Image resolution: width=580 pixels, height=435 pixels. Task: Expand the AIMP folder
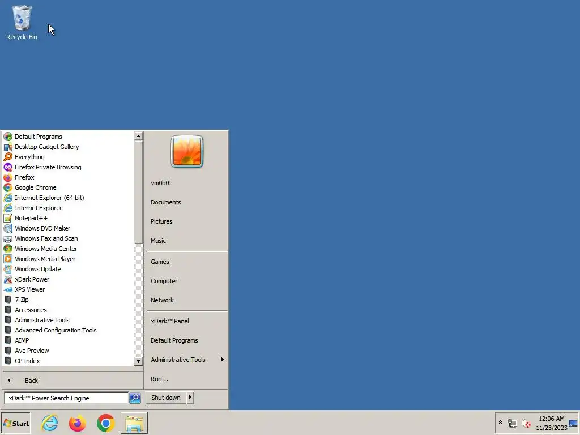point(22,340)
